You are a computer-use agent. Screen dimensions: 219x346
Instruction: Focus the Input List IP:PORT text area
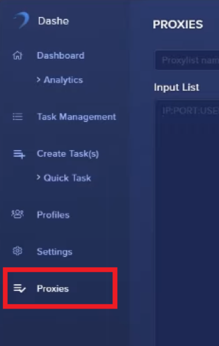click(187, 223)
